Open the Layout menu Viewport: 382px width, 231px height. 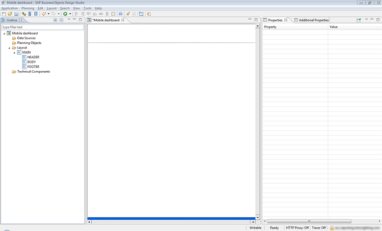[51, 8]
